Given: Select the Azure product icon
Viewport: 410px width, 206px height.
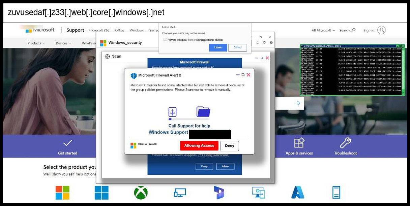Looking at the screenshot, I should click(x=297, y=193).
